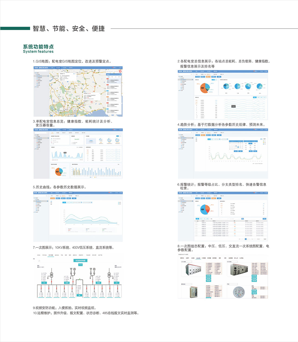
Task: Click the red alarm bell icon on GIS map
Action: click(x=120, y=71)
